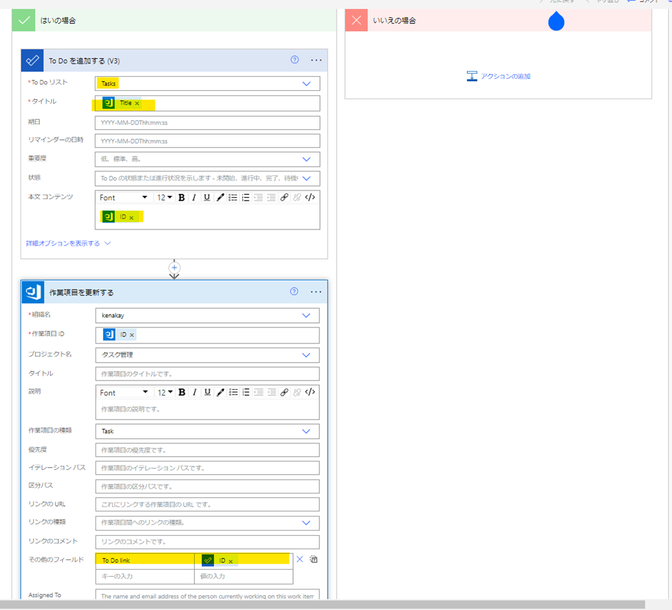The width and height of the screenshot is (672, 610).
Task: Open font size dropdown in 本文コンテンツ editor
Action: click(x=165, y=197)
